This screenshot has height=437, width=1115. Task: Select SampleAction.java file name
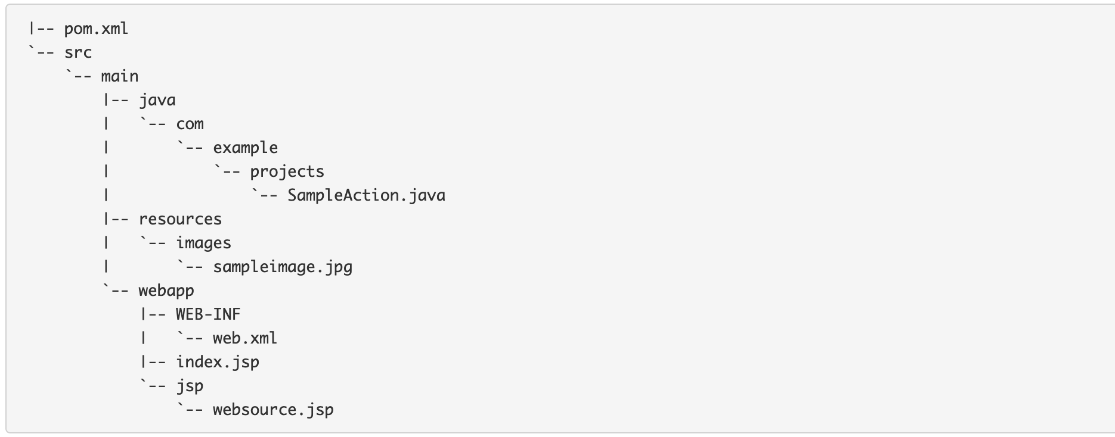tap(367, 196)
